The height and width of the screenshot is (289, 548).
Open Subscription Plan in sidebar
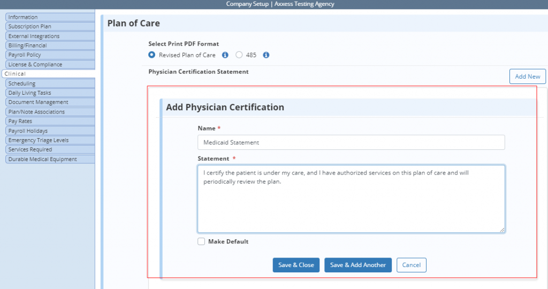[50, 27]
